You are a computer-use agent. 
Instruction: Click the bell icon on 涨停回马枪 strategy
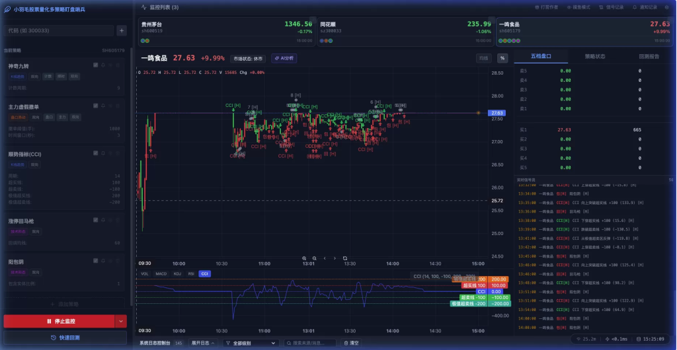[x=102, y=220]
